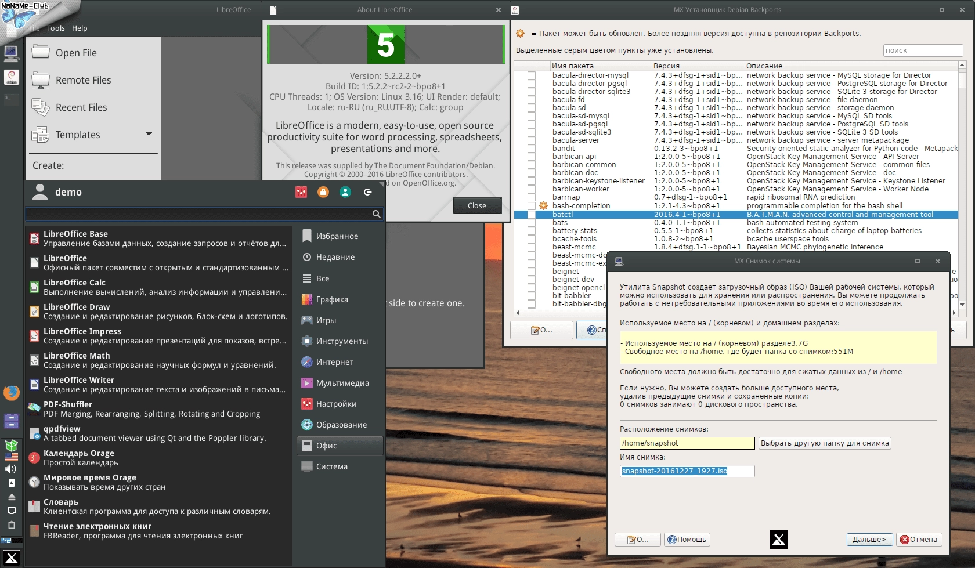Image resolution: width=975 pixels, height=568 pixels.
Task: Click Дальше> in snapshot dialog
Action: [869, 540]
